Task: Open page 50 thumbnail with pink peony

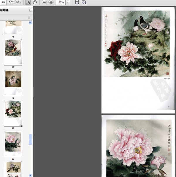Action: pos(13,144)
